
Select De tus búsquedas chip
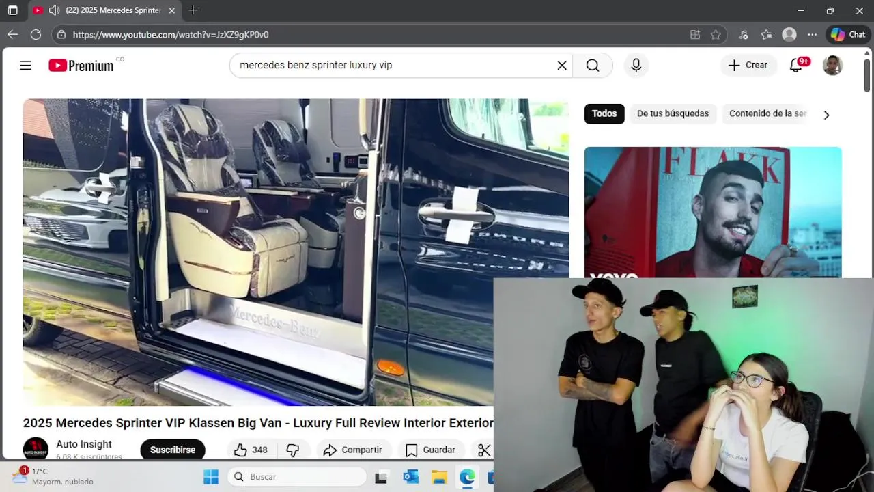(673, 113)
